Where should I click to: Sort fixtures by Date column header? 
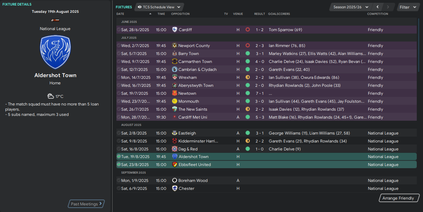coord(120,14)
